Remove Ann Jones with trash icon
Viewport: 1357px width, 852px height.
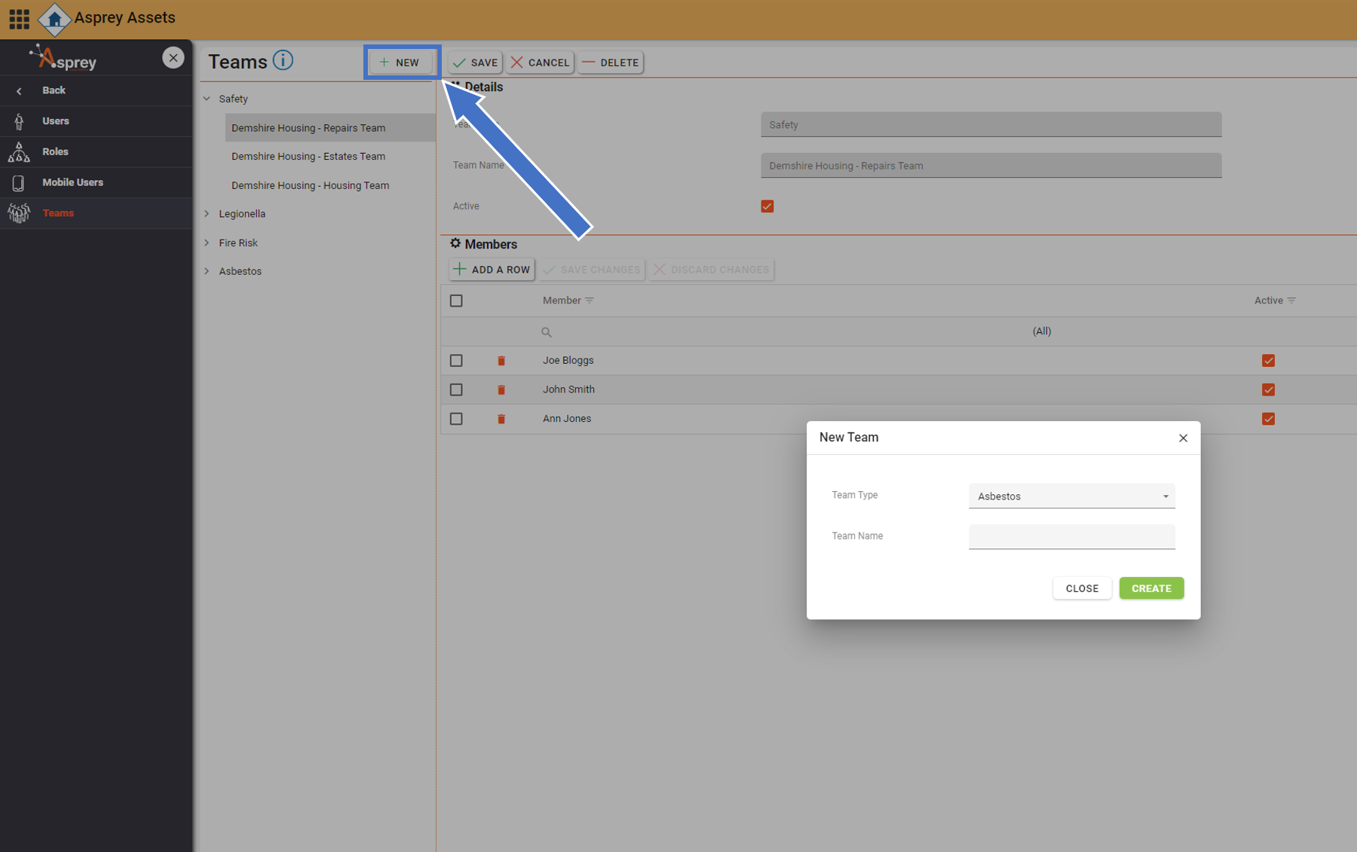[501, 419]
